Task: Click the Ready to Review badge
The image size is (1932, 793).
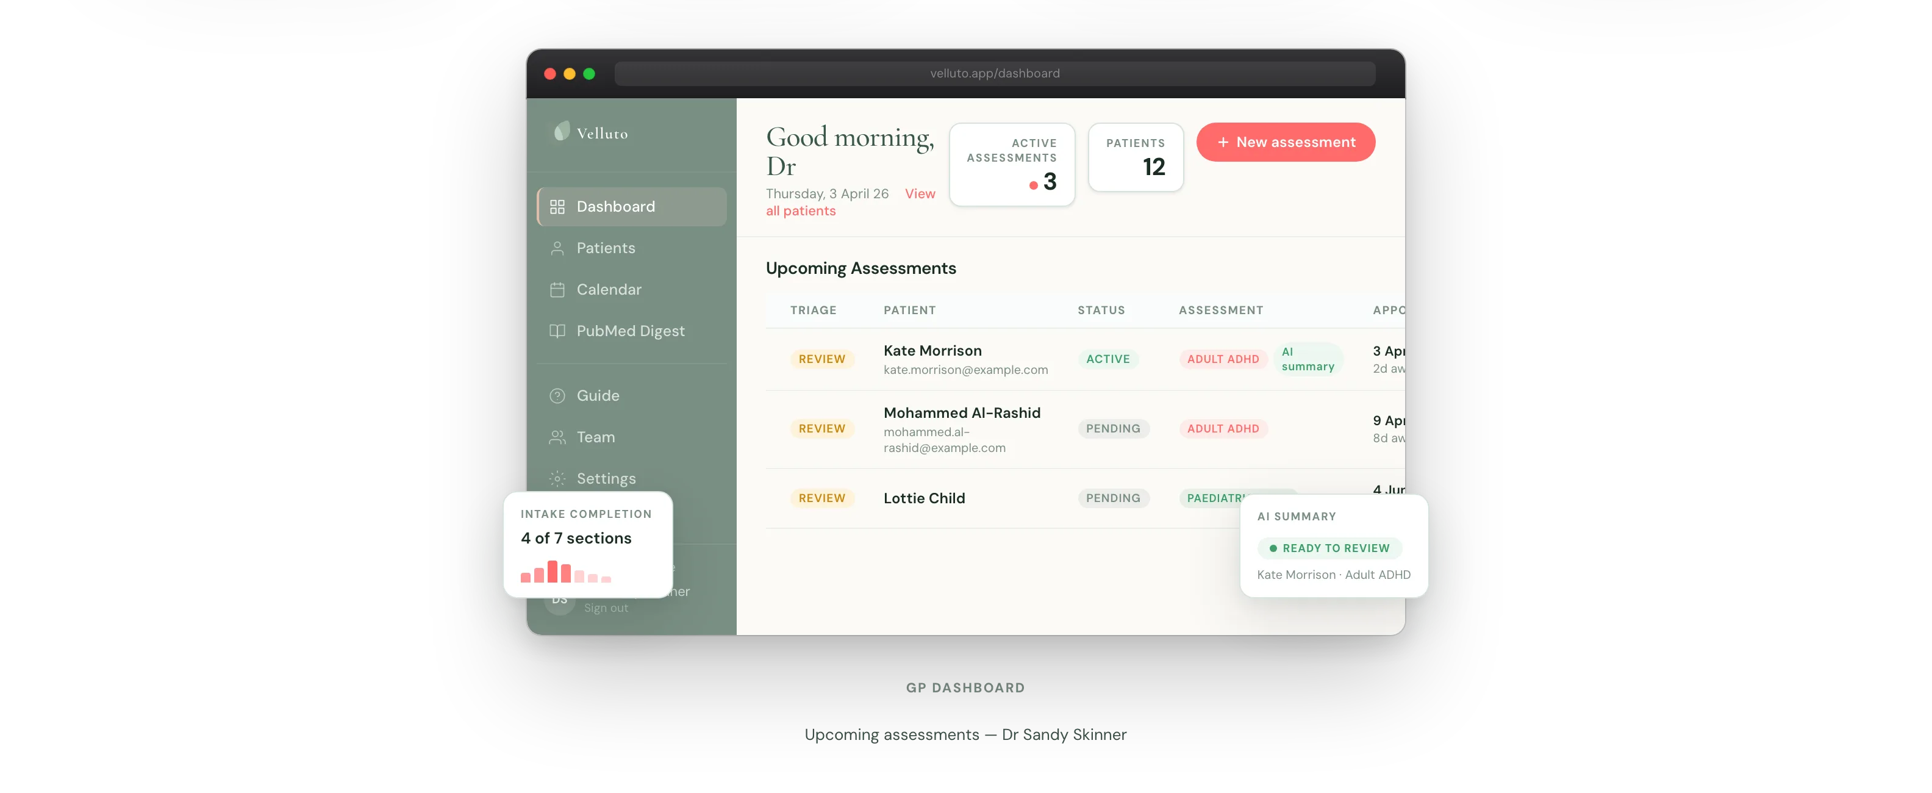Action: (1329, 548)
